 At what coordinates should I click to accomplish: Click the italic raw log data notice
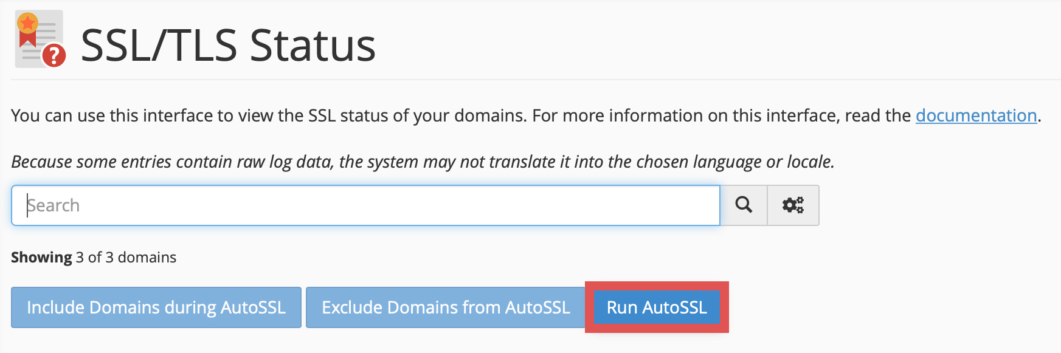point(423,162)
